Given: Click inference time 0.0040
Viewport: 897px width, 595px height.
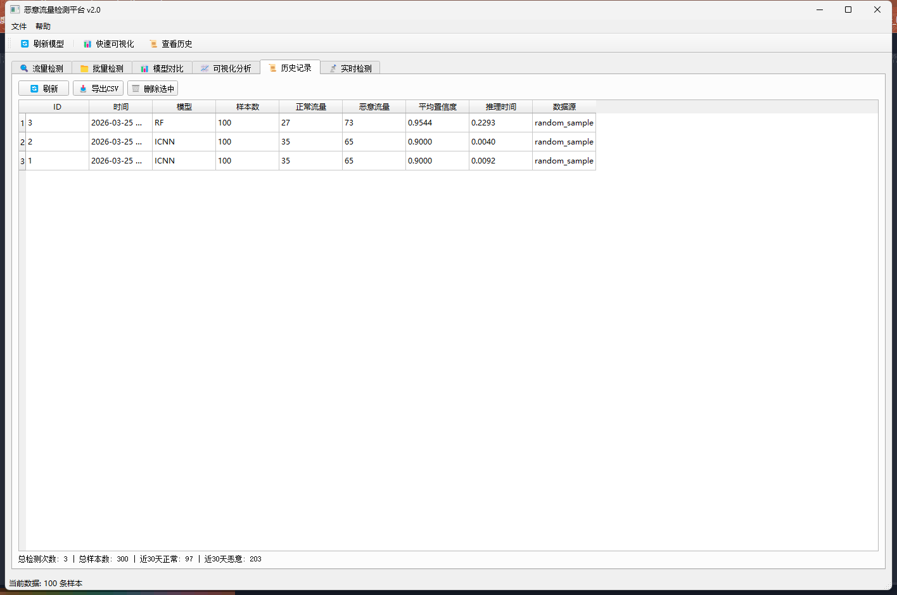Looking at the screenshot, I should (501, 142).
